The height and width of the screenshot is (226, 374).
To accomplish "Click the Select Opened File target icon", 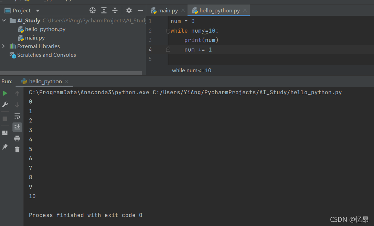I will (93, 10).
